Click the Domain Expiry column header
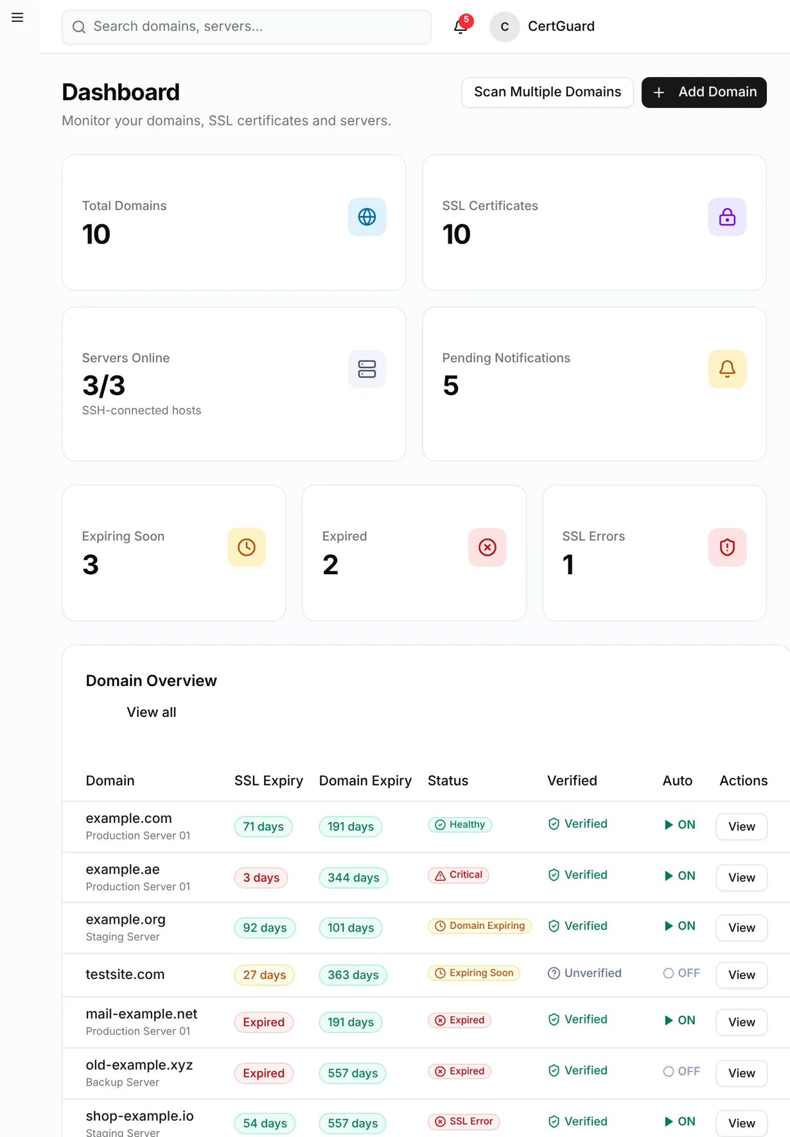The width and height of the screenshot is (790, 1137). tap(365, 780)
